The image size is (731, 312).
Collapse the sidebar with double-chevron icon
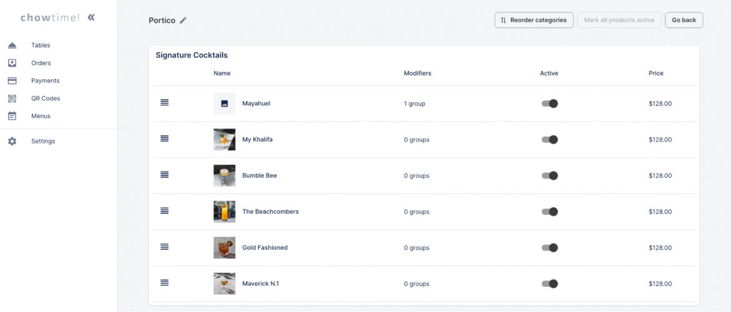pos(91,17)
